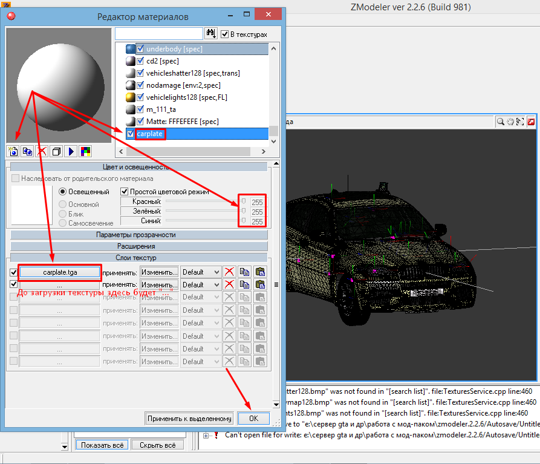The width and height of the screenshot is (540, 464).
Task: Toggle the 'В текстурах' checkbox
Action: coord(225,34)
